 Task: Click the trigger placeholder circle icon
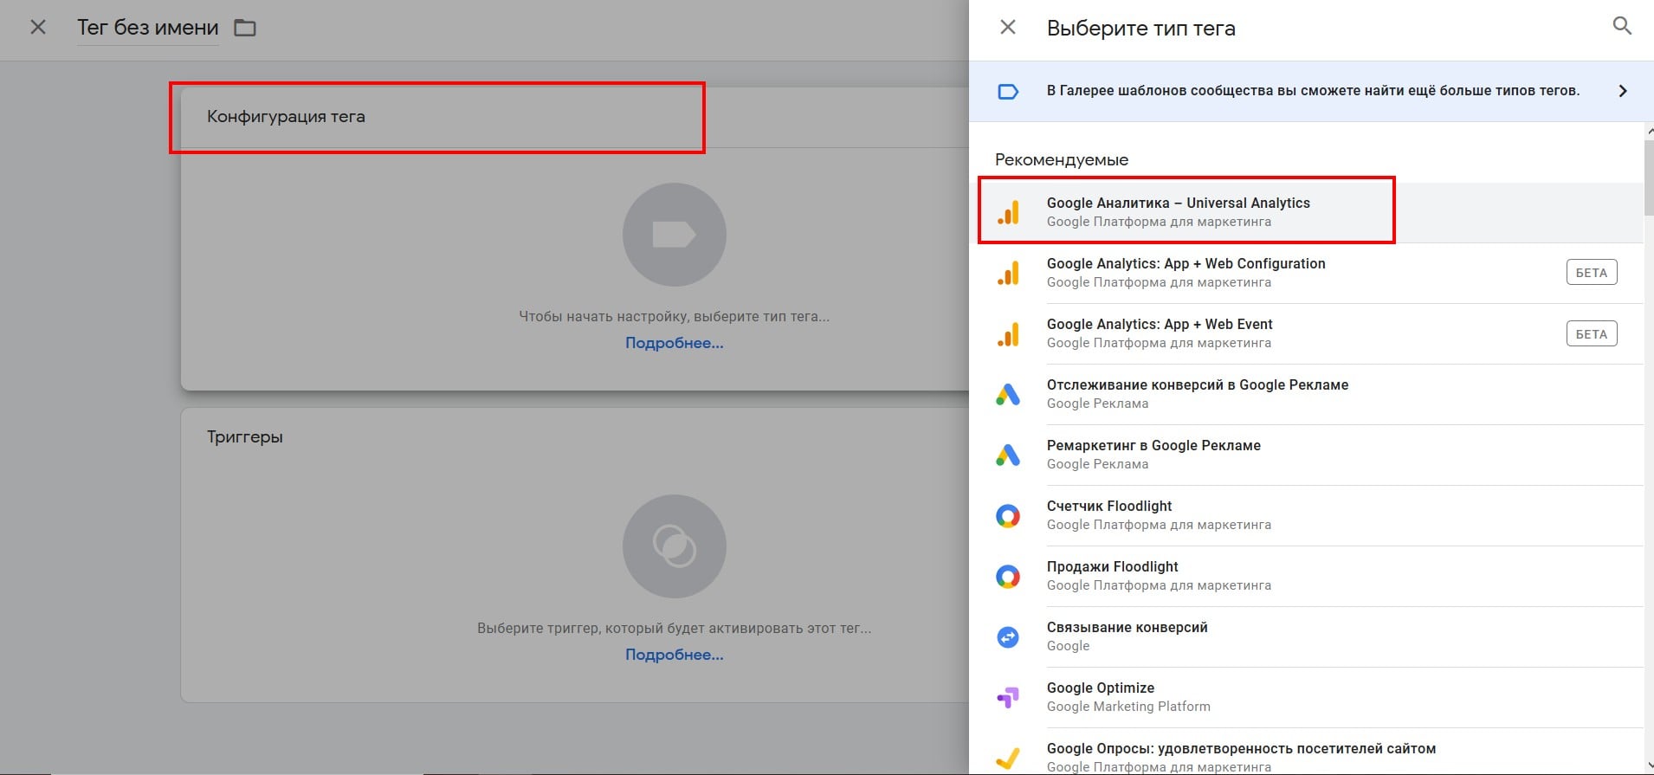point(674,546)
